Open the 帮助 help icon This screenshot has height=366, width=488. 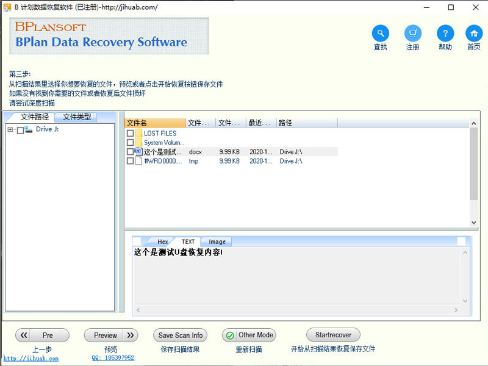coord(445,33)
